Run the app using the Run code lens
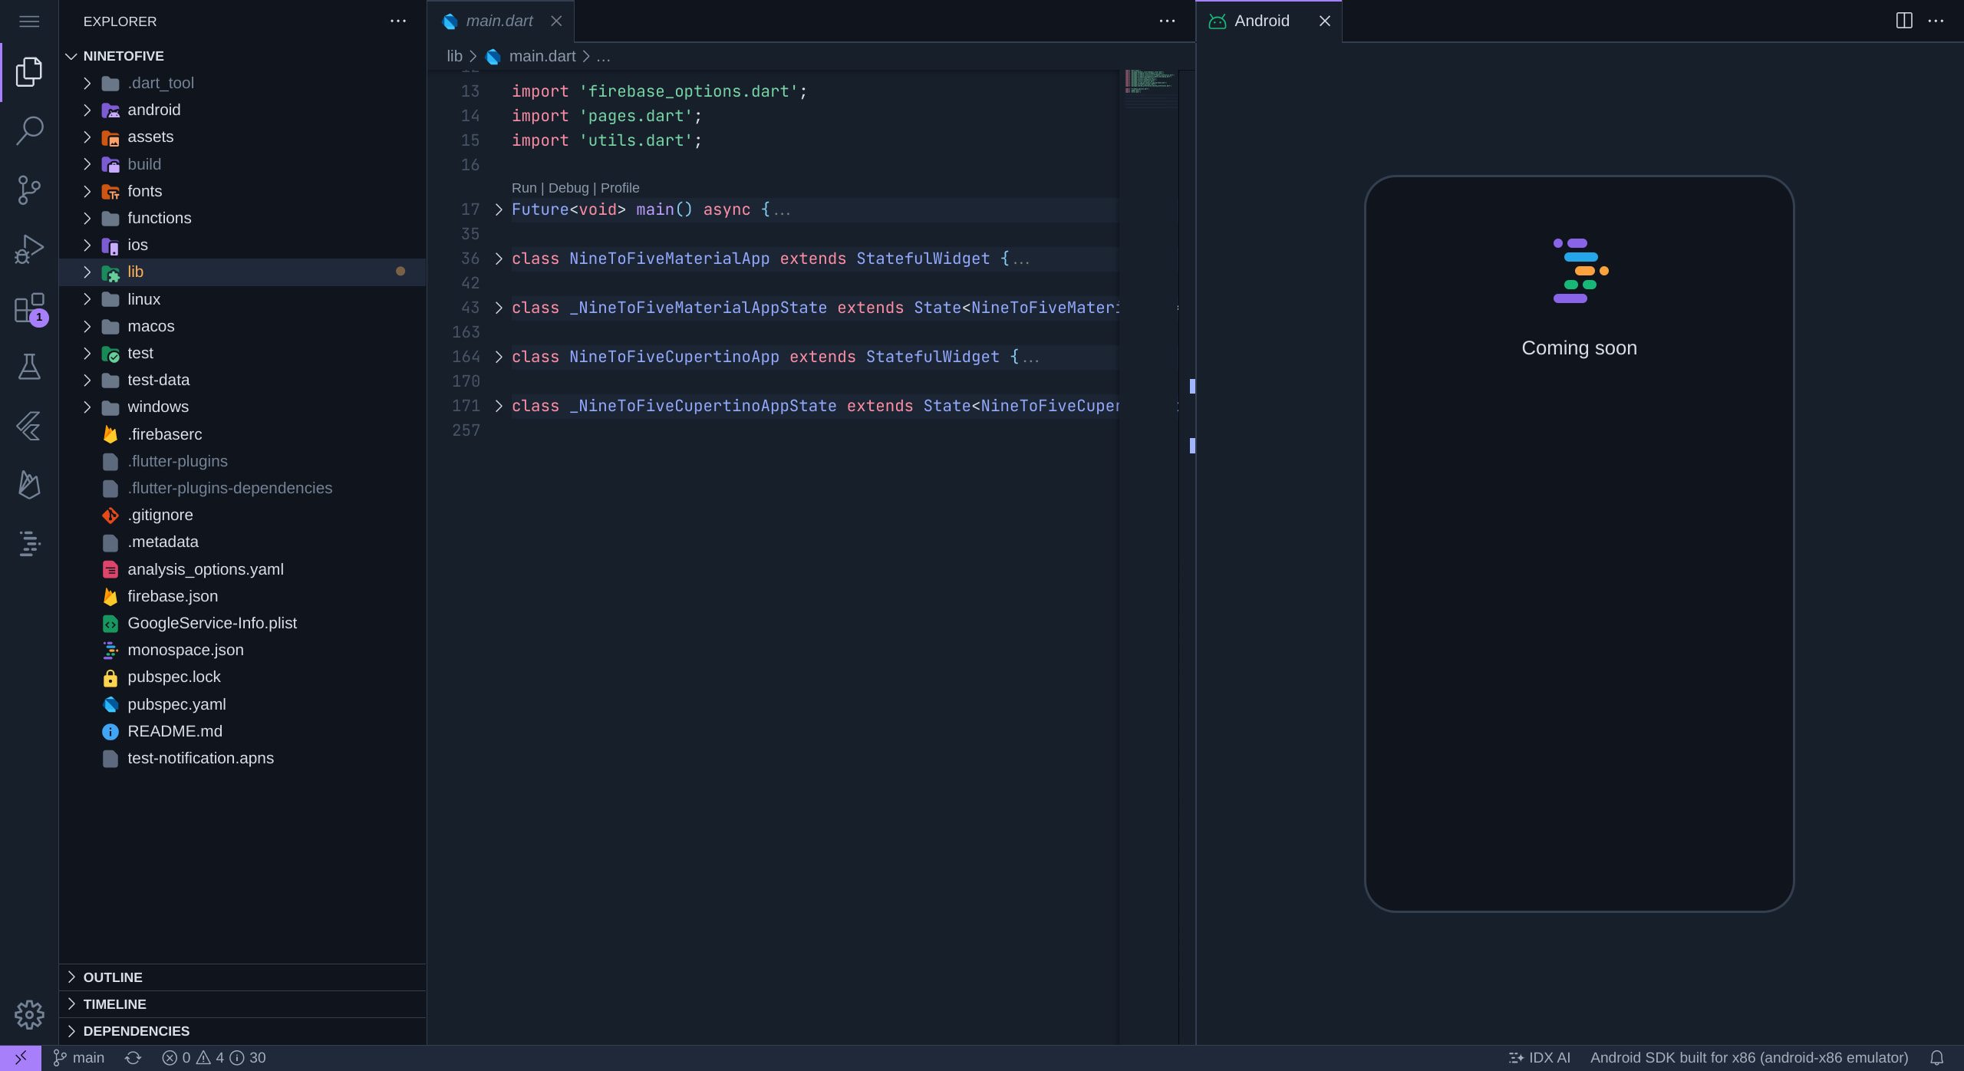The height and width of the screenshot is (1071, 1964). [x=524, y=188]
